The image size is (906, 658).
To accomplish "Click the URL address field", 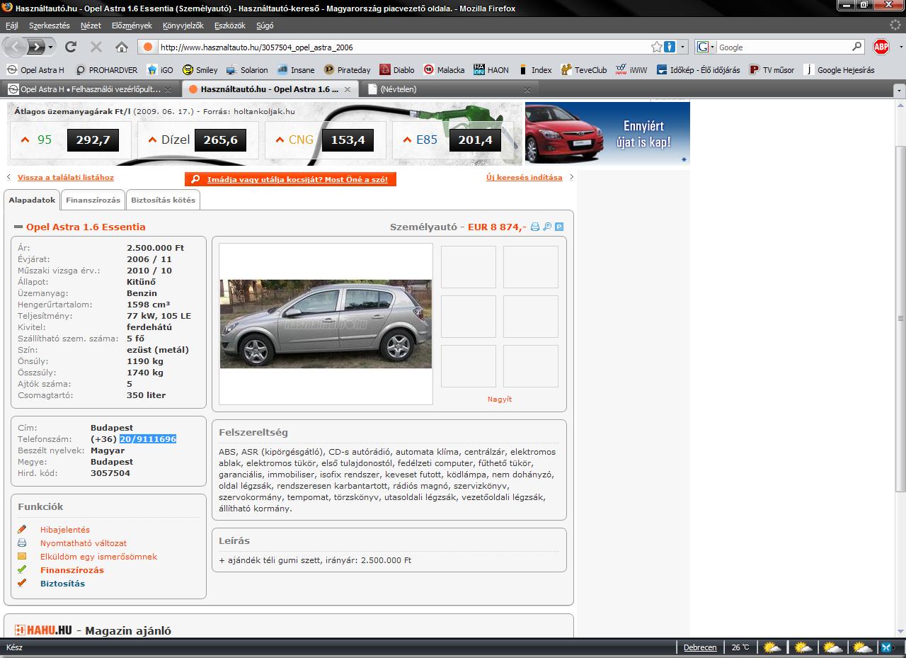I will (403, 47).
